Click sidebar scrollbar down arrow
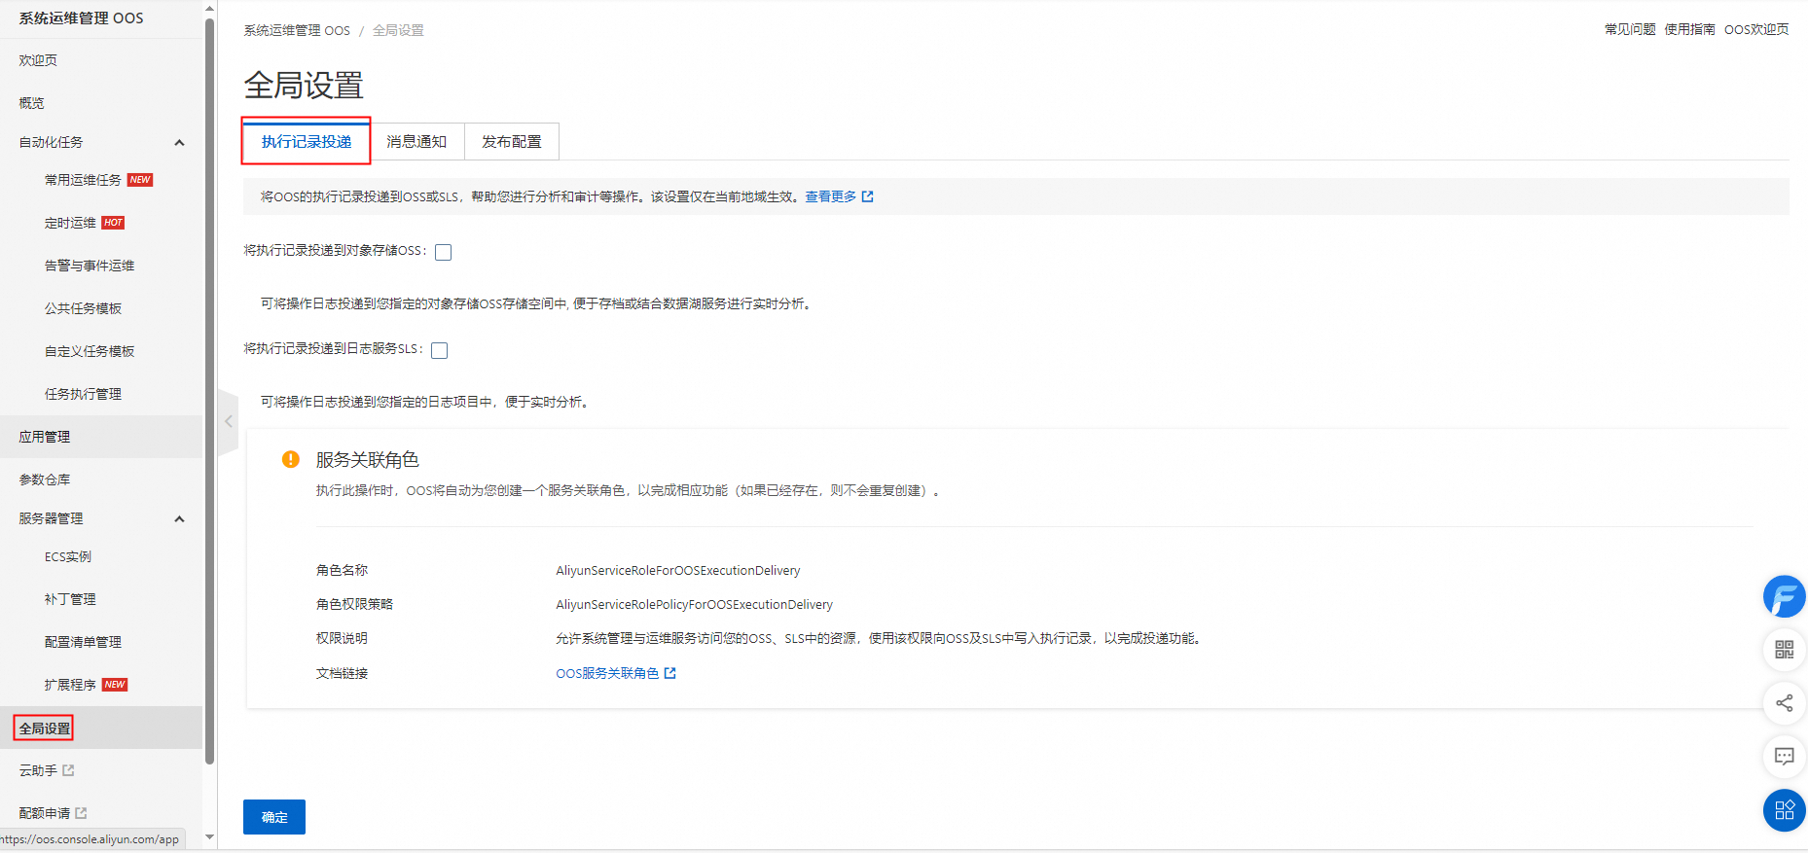This screenshot has width=1808, height=853. pos(210,837)
